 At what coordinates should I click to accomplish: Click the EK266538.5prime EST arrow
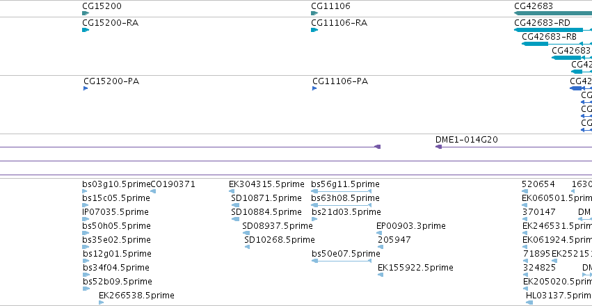pyautogui.click(x=101, y=303)
